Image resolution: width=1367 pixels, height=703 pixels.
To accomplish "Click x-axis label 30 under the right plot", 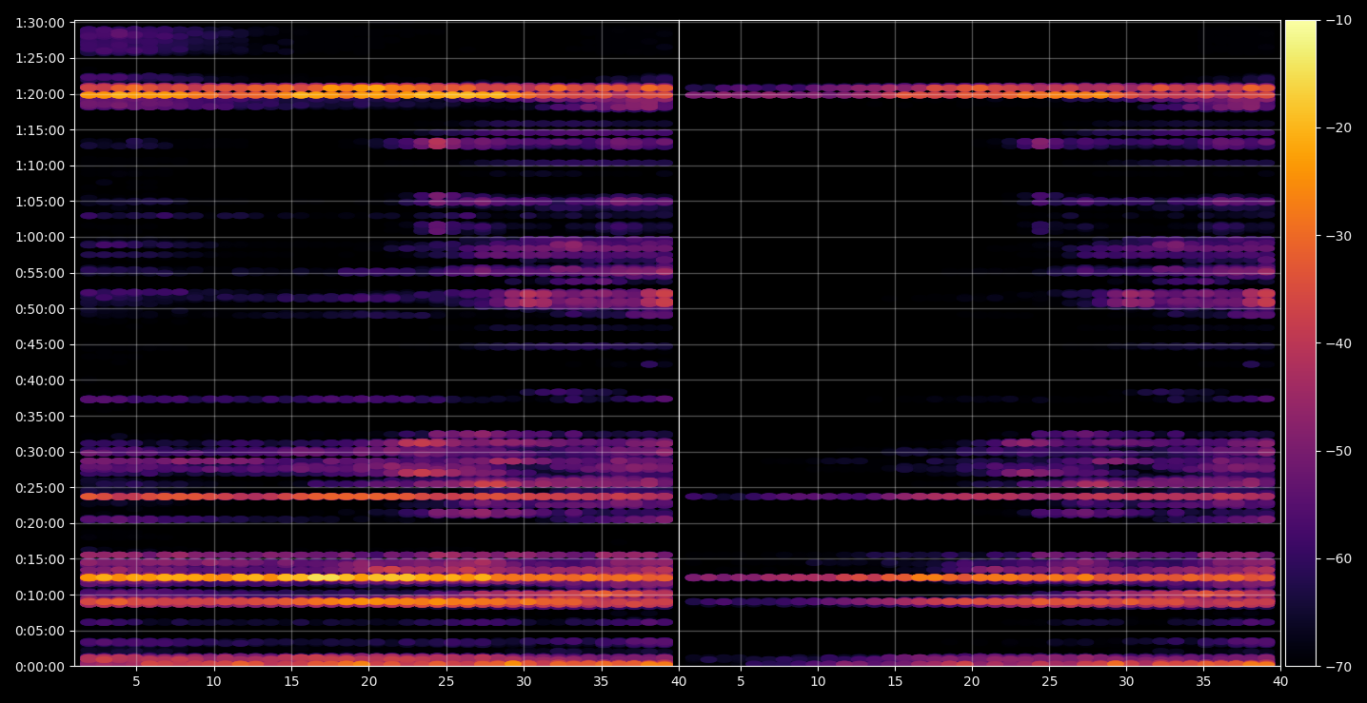I will [1126, 681].
